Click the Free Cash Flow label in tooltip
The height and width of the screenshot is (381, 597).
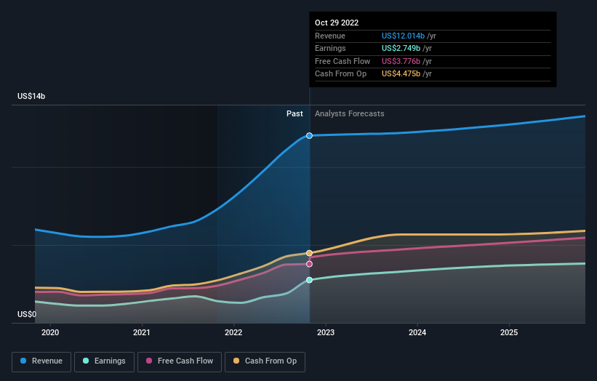pos(342,61)
